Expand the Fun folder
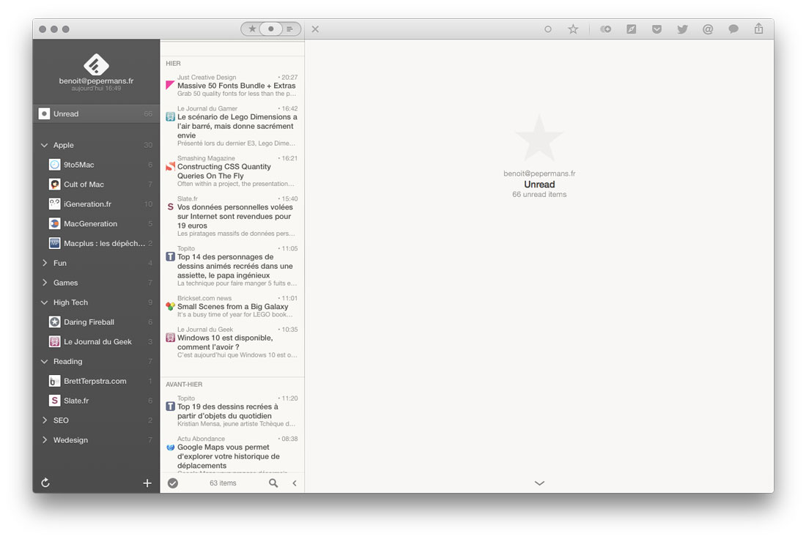The height and width of the screenshot is (539, 806). (44, 263)
